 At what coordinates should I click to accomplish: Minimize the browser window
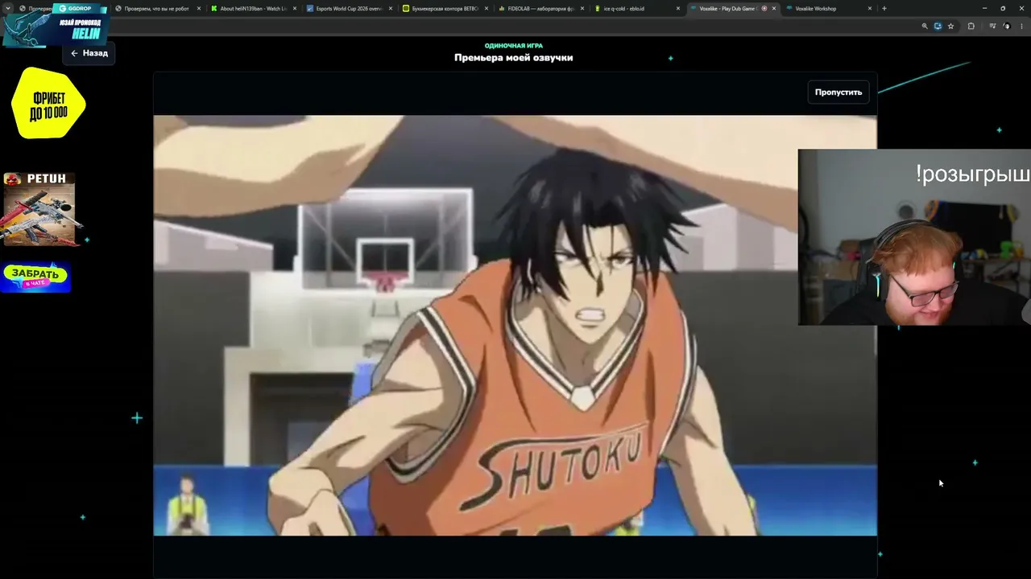(x=984, y=8)
